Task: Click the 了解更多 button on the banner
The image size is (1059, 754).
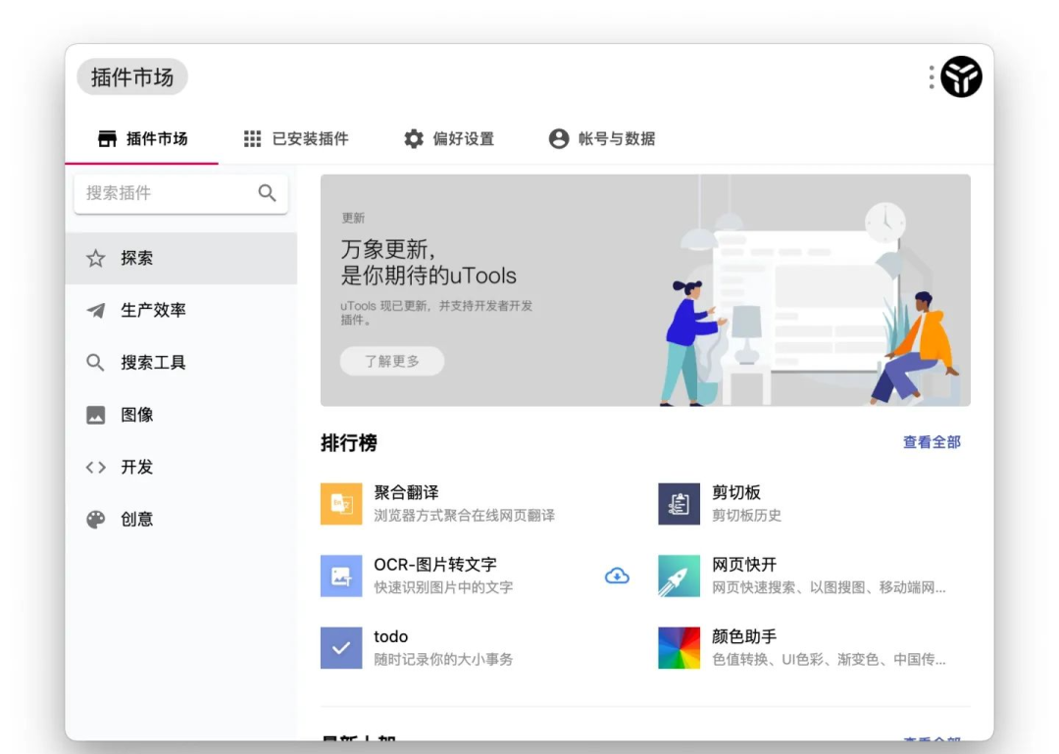Action: point(391,361)
